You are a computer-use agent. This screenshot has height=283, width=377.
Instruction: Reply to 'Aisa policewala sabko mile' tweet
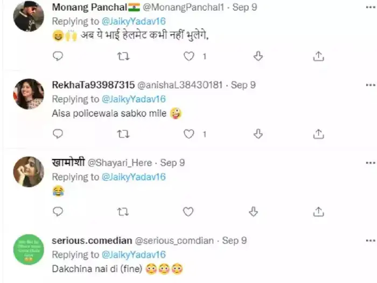point(58,134)
